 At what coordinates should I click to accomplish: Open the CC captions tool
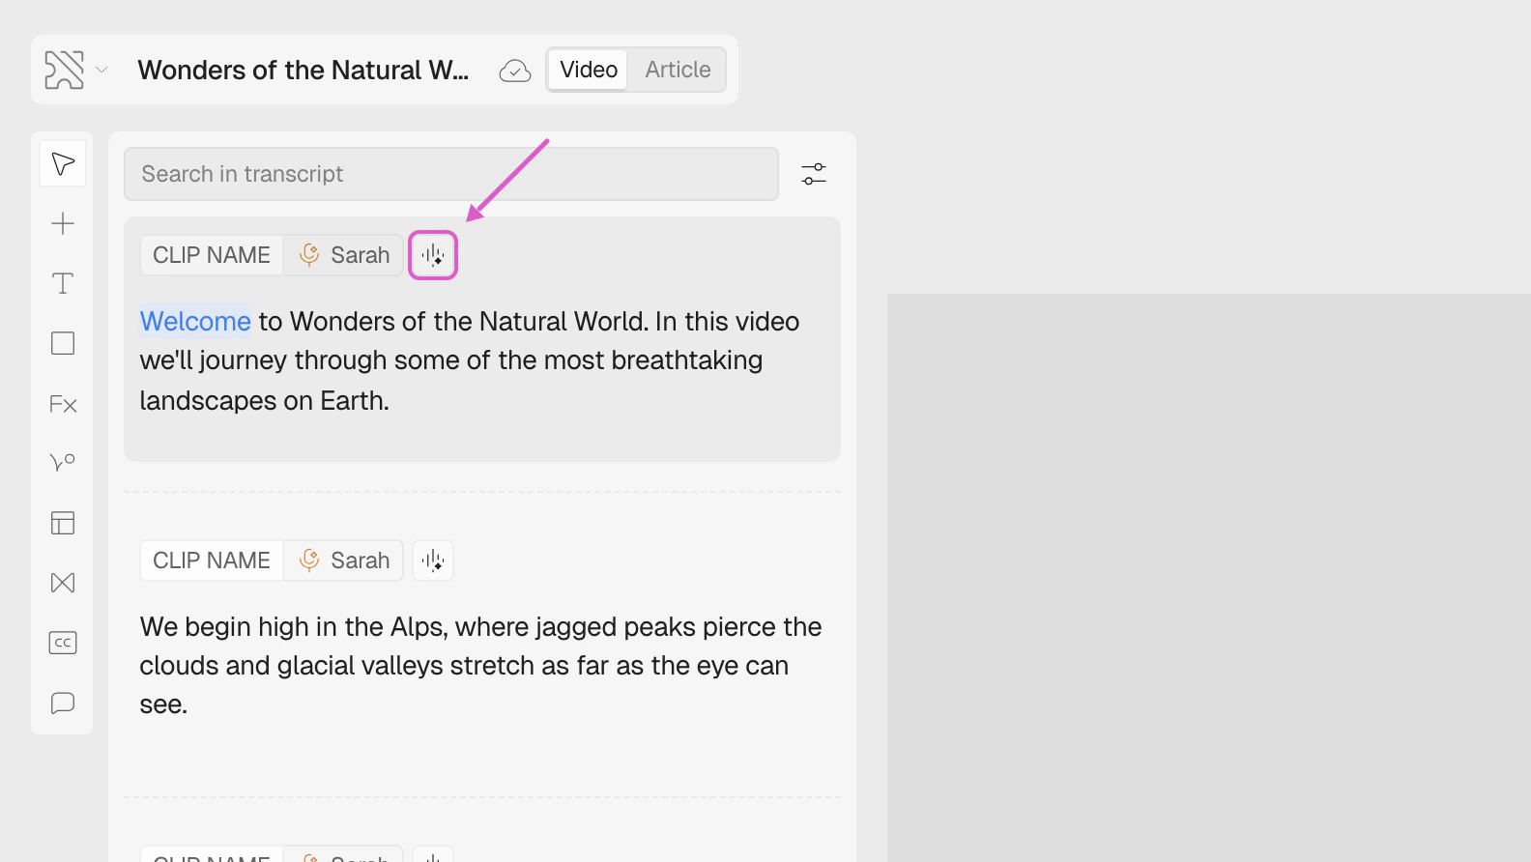click(x=63, y=643)
